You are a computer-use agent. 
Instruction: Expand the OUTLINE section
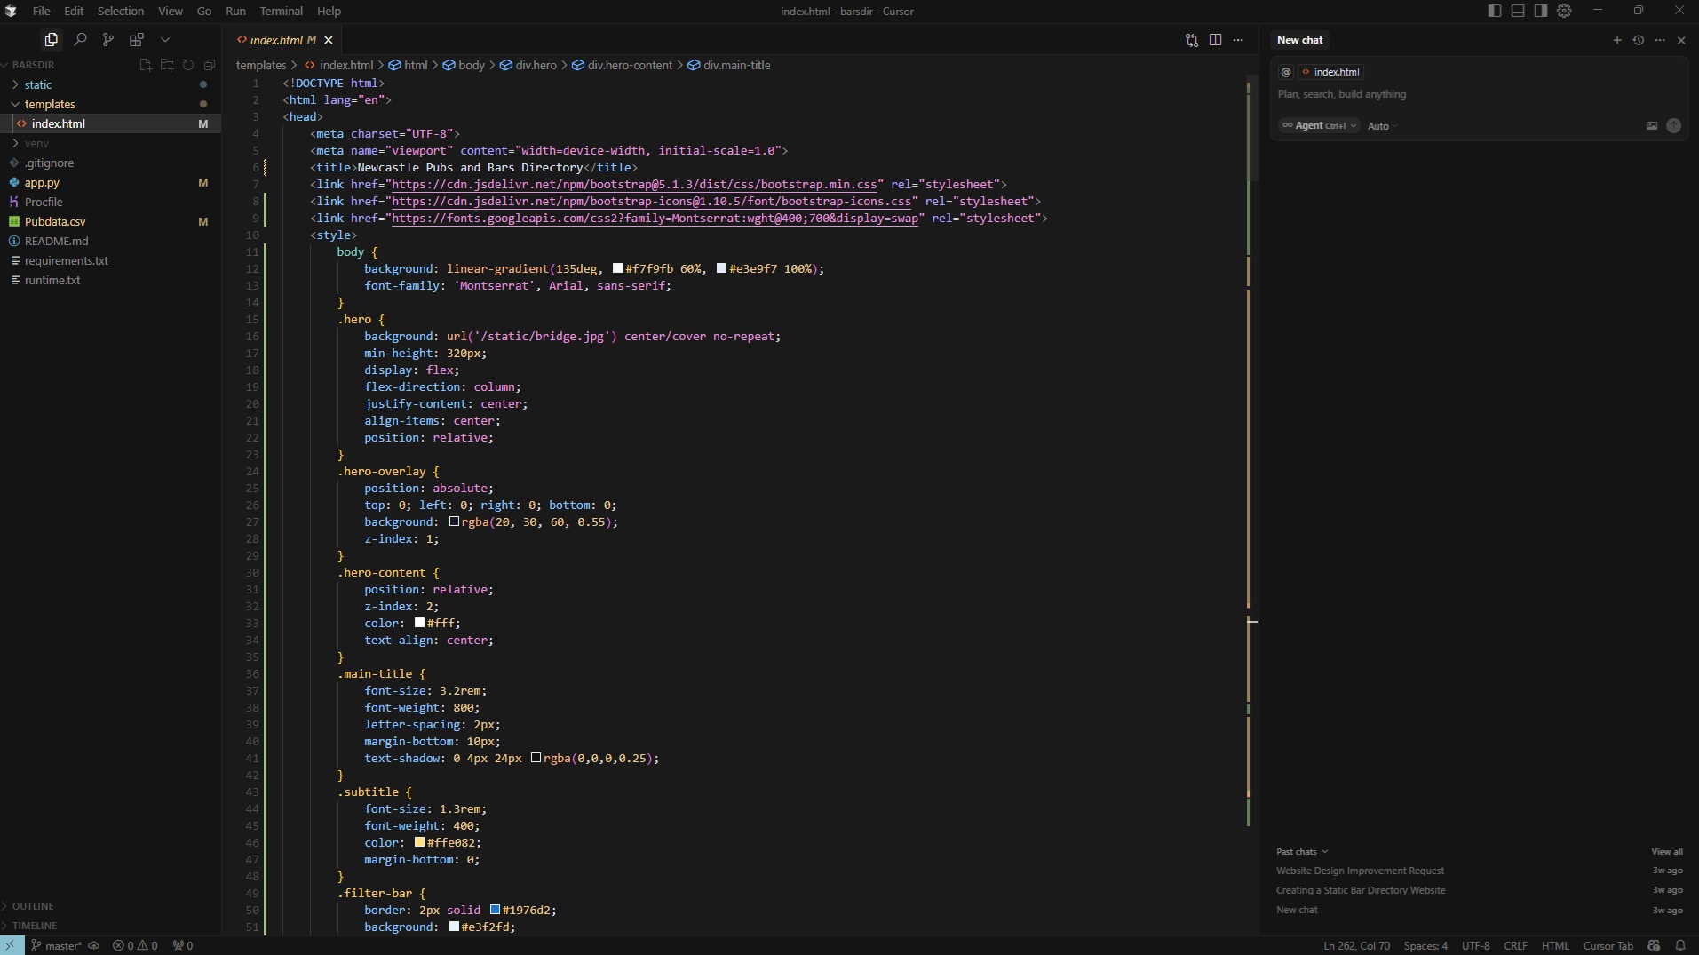[33, 906]
